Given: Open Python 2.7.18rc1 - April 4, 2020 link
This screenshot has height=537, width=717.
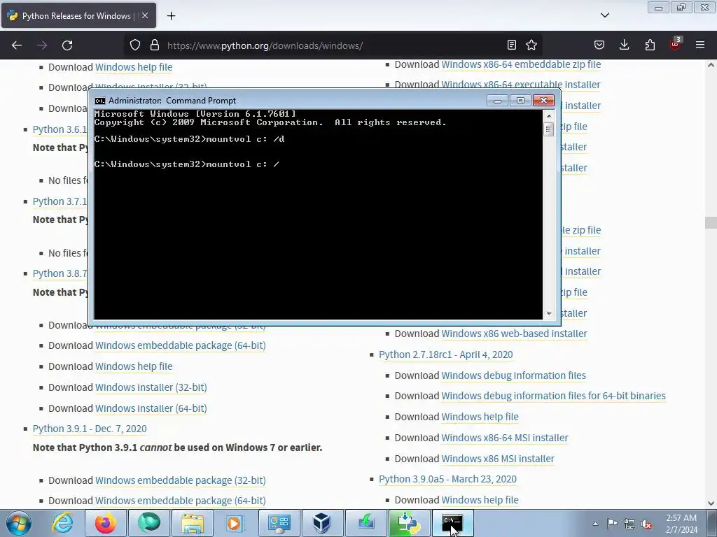Looking at the screenshot, I should pos(446,355).
